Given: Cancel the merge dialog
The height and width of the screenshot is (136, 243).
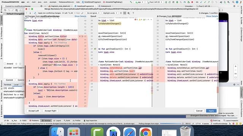Looking at the screenshot, I should coord(199,111).
